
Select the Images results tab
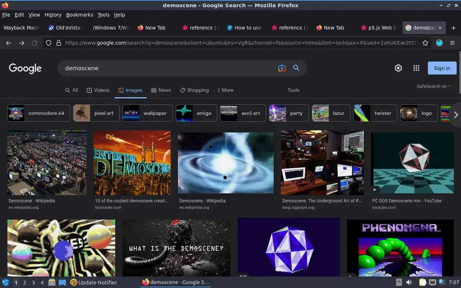pyautogui.click(x=130, y=90)
